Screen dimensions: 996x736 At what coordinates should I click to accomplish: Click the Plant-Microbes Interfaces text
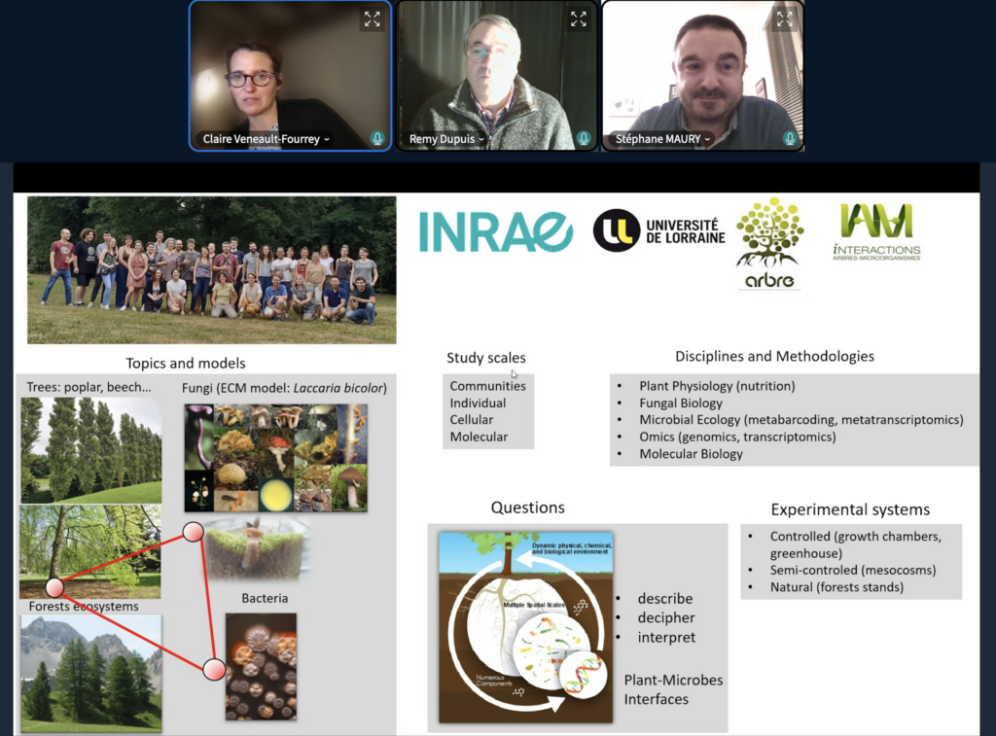point(673,689)
